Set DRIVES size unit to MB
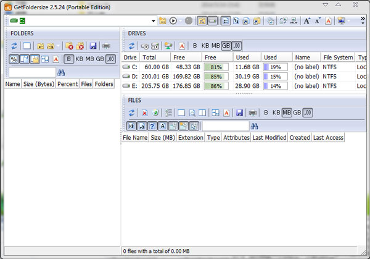Viewport: 370px width, 259px height. coord(215,46)
